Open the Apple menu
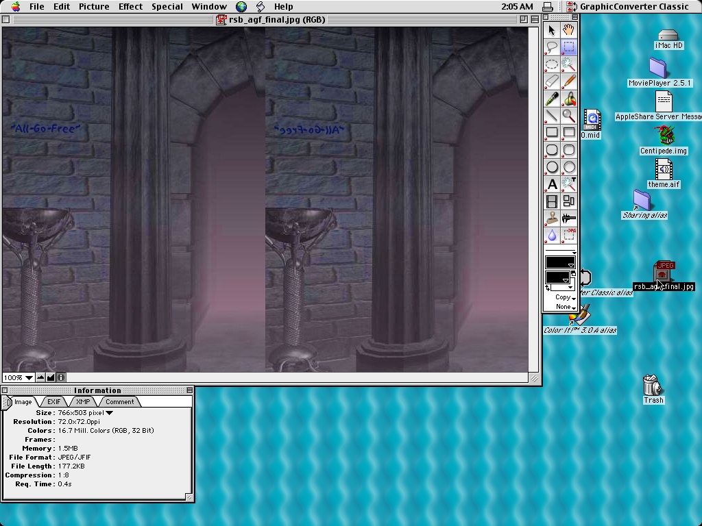The height and width of the screenshot is (526, 702). (15, 6)
